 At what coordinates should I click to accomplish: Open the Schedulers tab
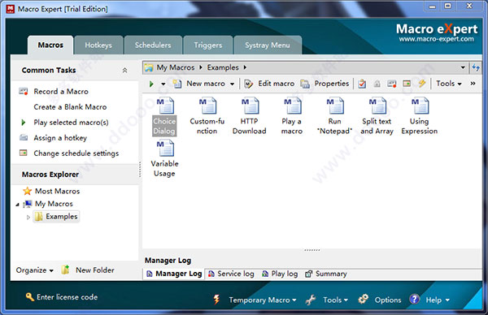coord(153,45)
